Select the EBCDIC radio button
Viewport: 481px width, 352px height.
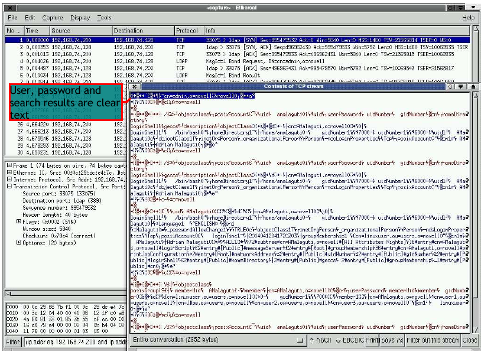pos(350,340)
